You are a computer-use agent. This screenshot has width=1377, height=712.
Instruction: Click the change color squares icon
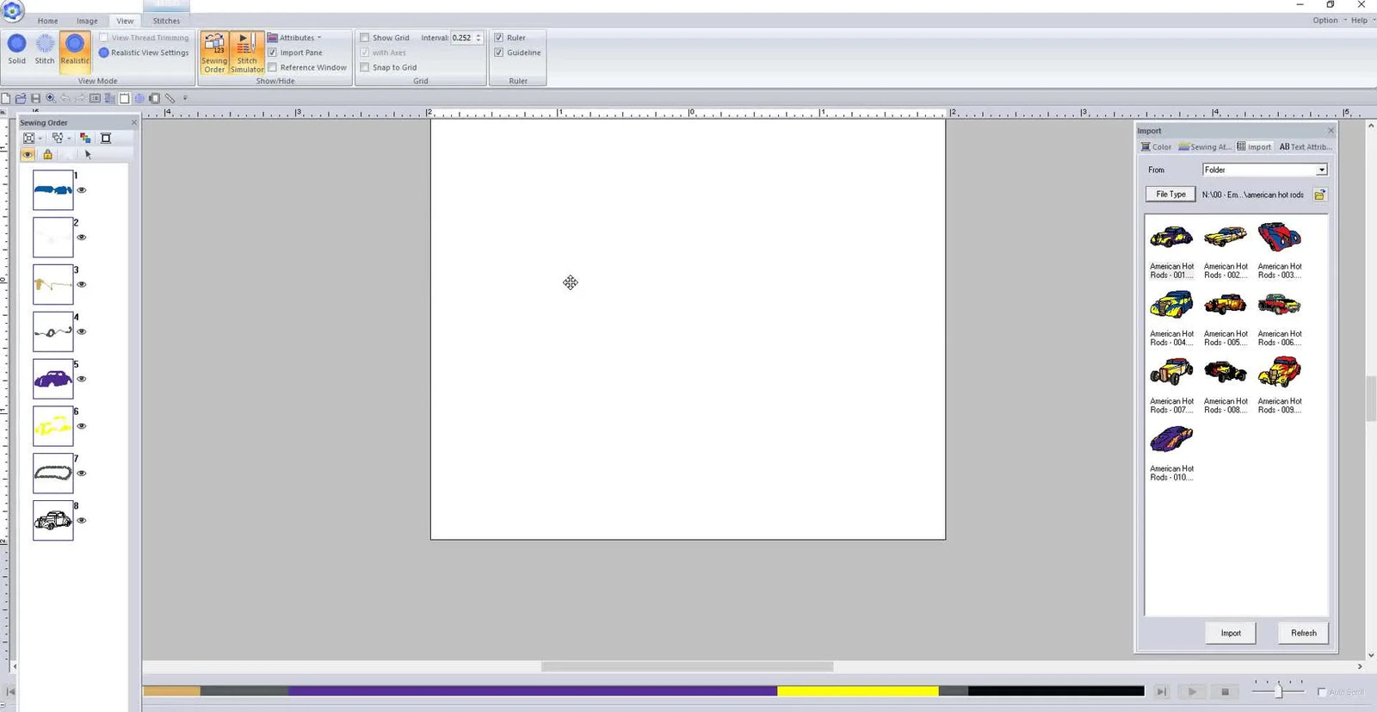pyautogui.click(x=85, y=138)
